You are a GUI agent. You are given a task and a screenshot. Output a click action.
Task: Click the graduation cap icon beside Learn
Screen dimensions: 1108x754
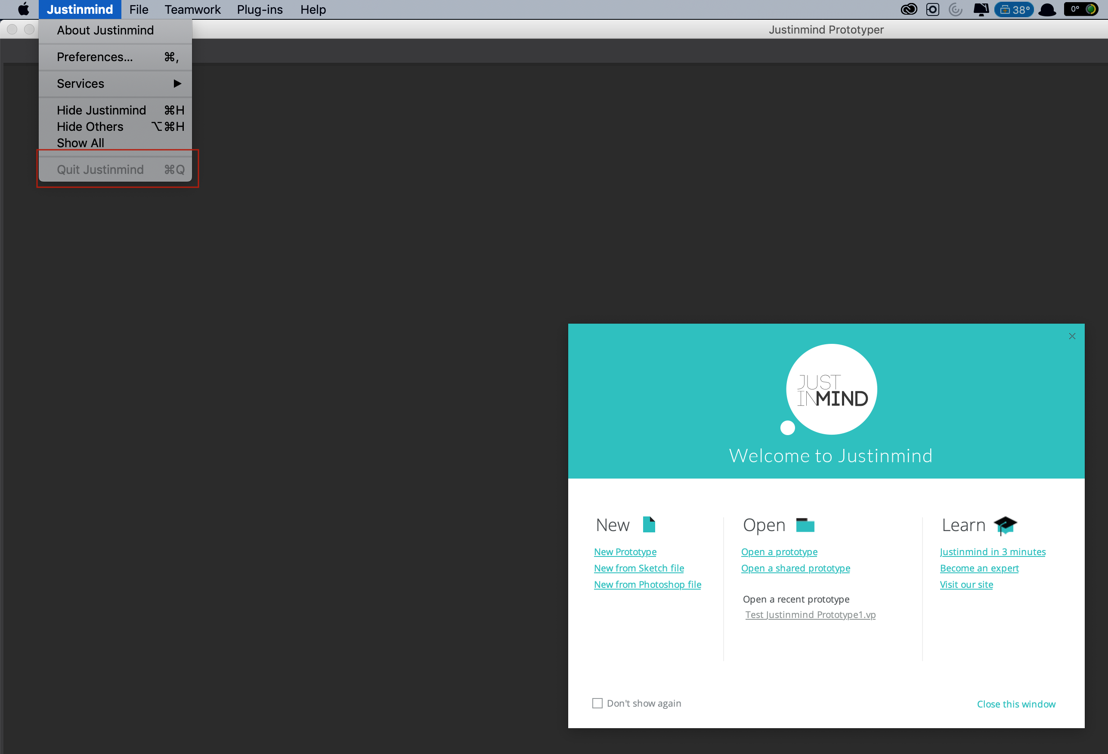(1005, 525)
